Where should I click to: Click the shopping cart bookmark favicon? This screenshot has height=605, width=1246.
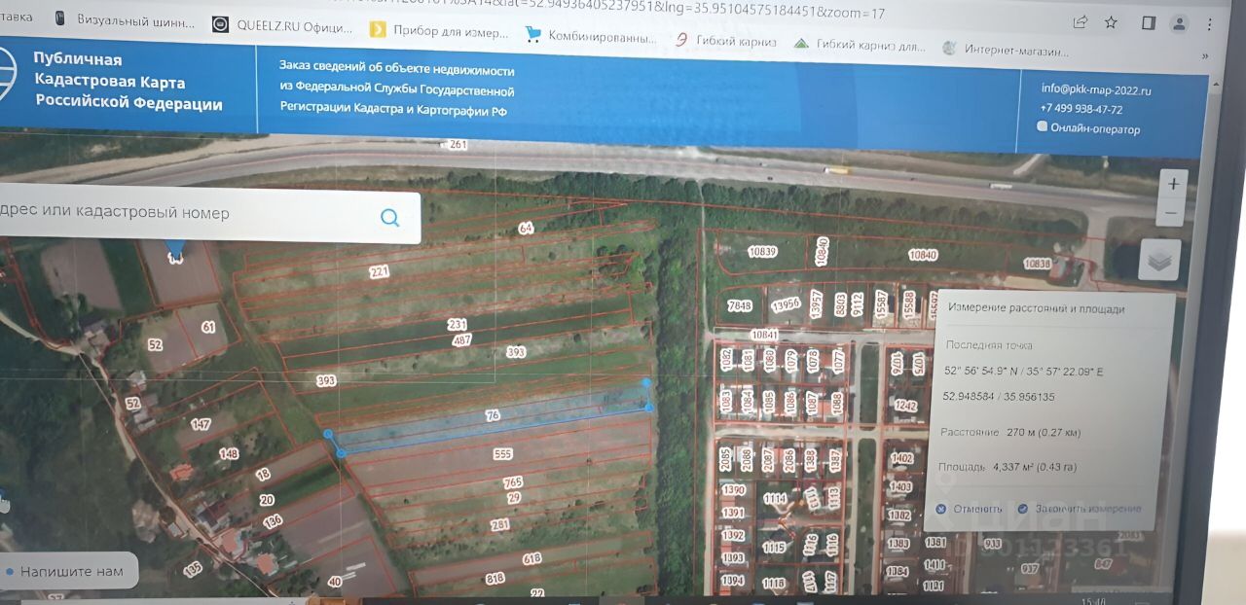click(532, 35)
